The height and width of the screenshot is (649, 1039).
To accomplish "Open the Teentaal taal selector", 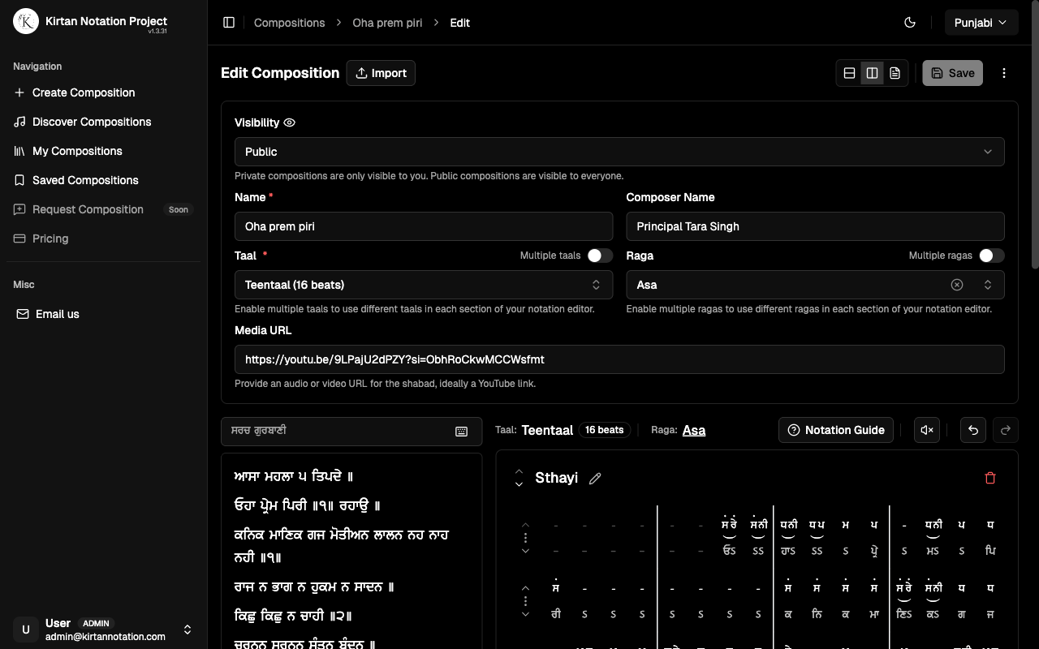I will coord(424,285).
